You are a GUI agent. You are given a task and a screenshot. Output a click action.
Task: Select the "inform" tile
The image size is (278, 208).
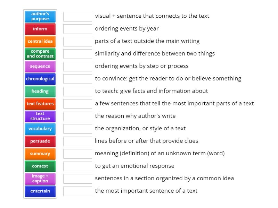[x=40, y=29]
